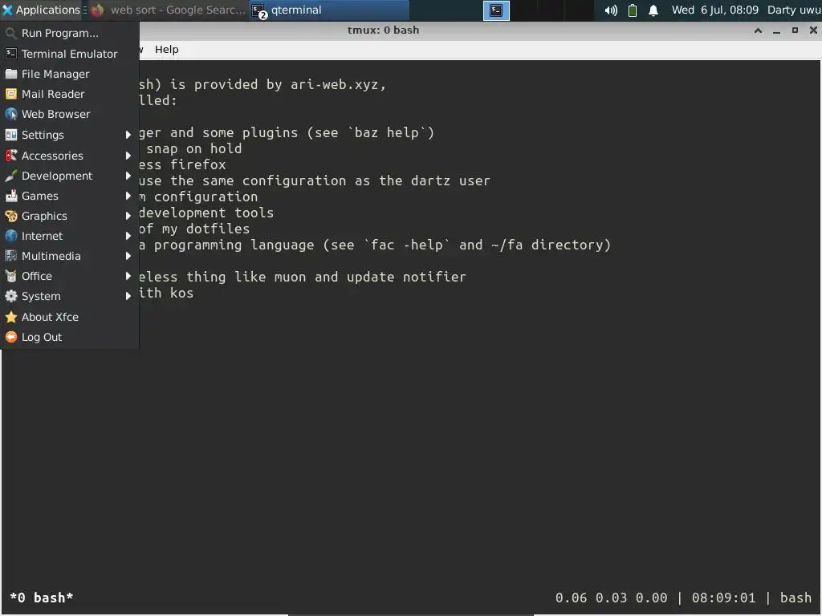Click the Firefox icon in taskbar
Image resolution: width=822 pixels, height=616 pixels.
coord(97,10)
